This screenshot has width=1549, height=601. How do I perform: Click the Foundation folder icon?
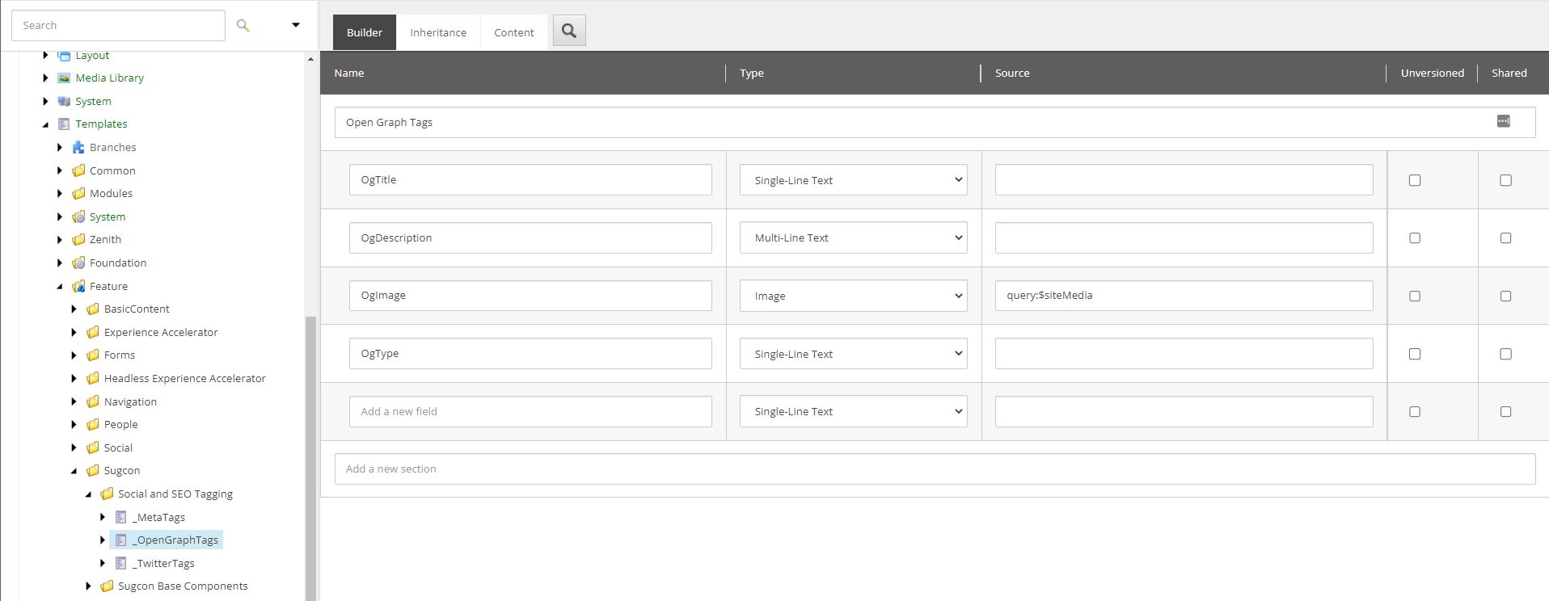[x=78, y=263]
